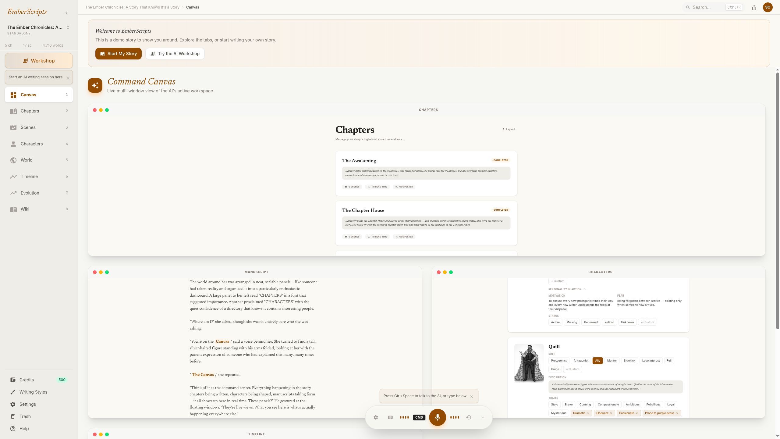This screenshot has height=439, width=780.
Task: Click 'The Canvas' highlighted link in manuscript
Action: [203, 375]
